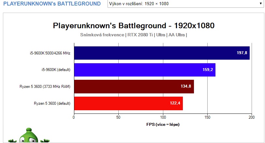The image size is (265, 143).
Task: Click the i5-9600K 5000/4266 MHz bar
Action: (162, 53)
